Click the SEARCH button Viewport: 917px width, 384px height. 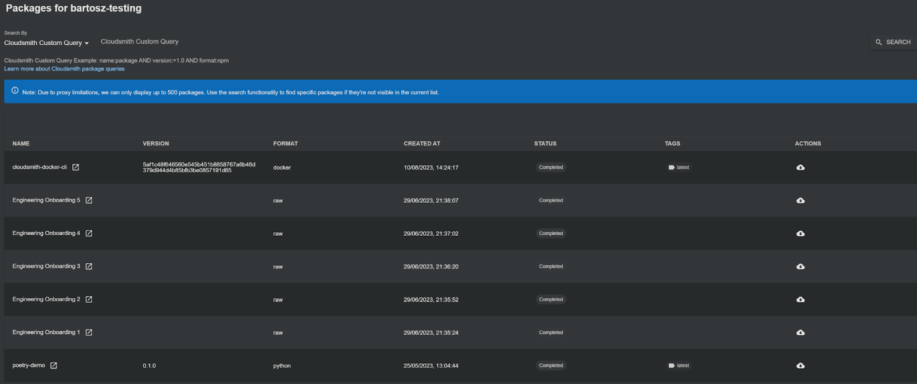pyautogui.click(x=893, y=42)
